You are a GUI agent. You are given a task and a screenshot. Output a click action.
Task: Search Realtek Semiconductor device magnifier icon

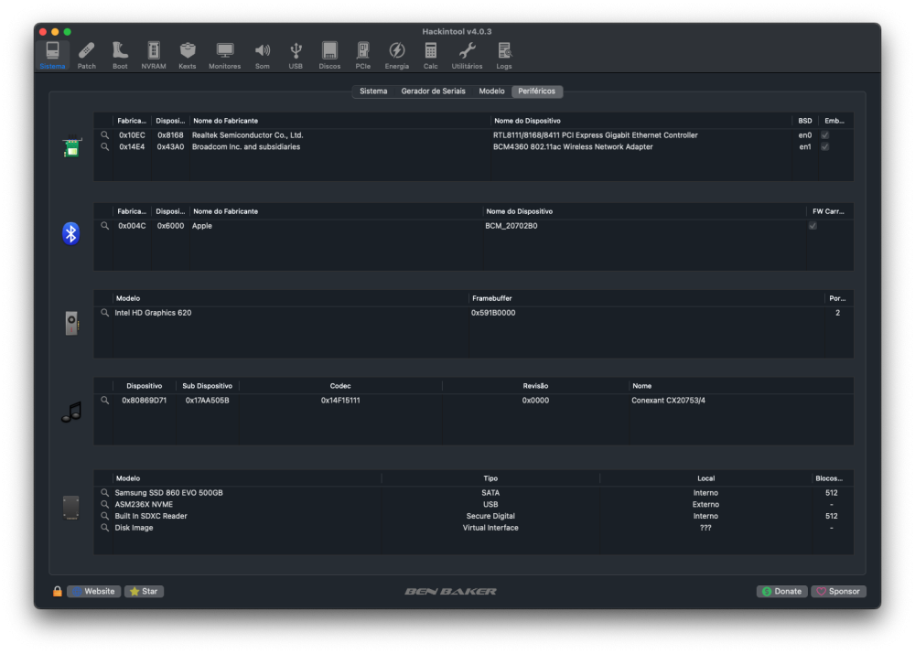click(104, 134)
